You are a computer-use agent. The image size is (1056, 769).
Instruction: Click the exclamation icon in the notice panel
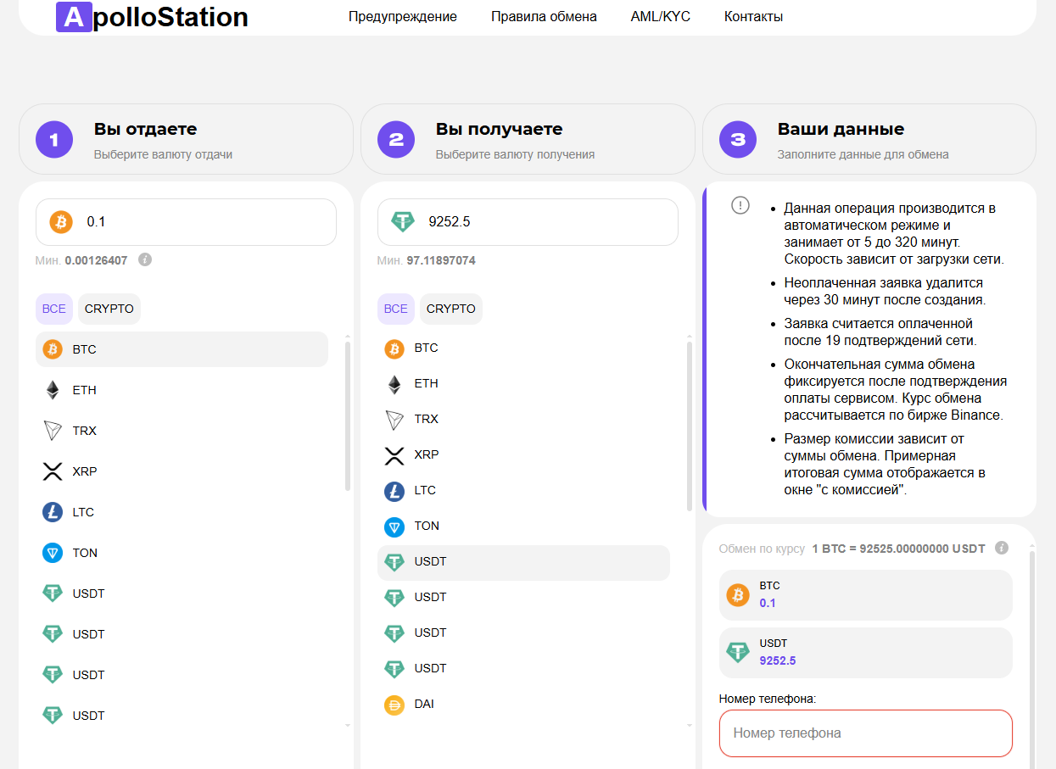click(x=740, y=205)
